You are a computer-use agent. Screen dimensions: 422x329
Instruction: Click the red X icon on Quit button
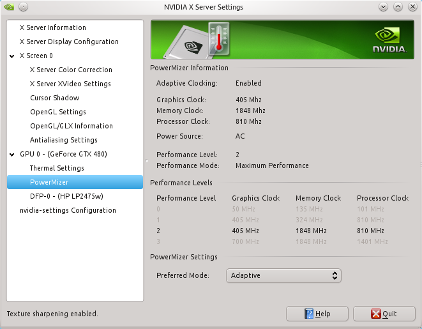click(375, 314)
